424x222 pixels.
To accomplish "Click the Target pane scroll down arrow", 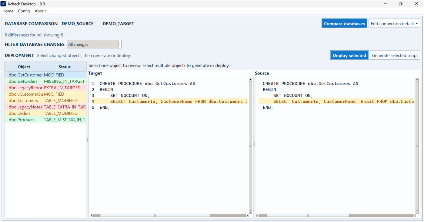I will tap(250, 212).
